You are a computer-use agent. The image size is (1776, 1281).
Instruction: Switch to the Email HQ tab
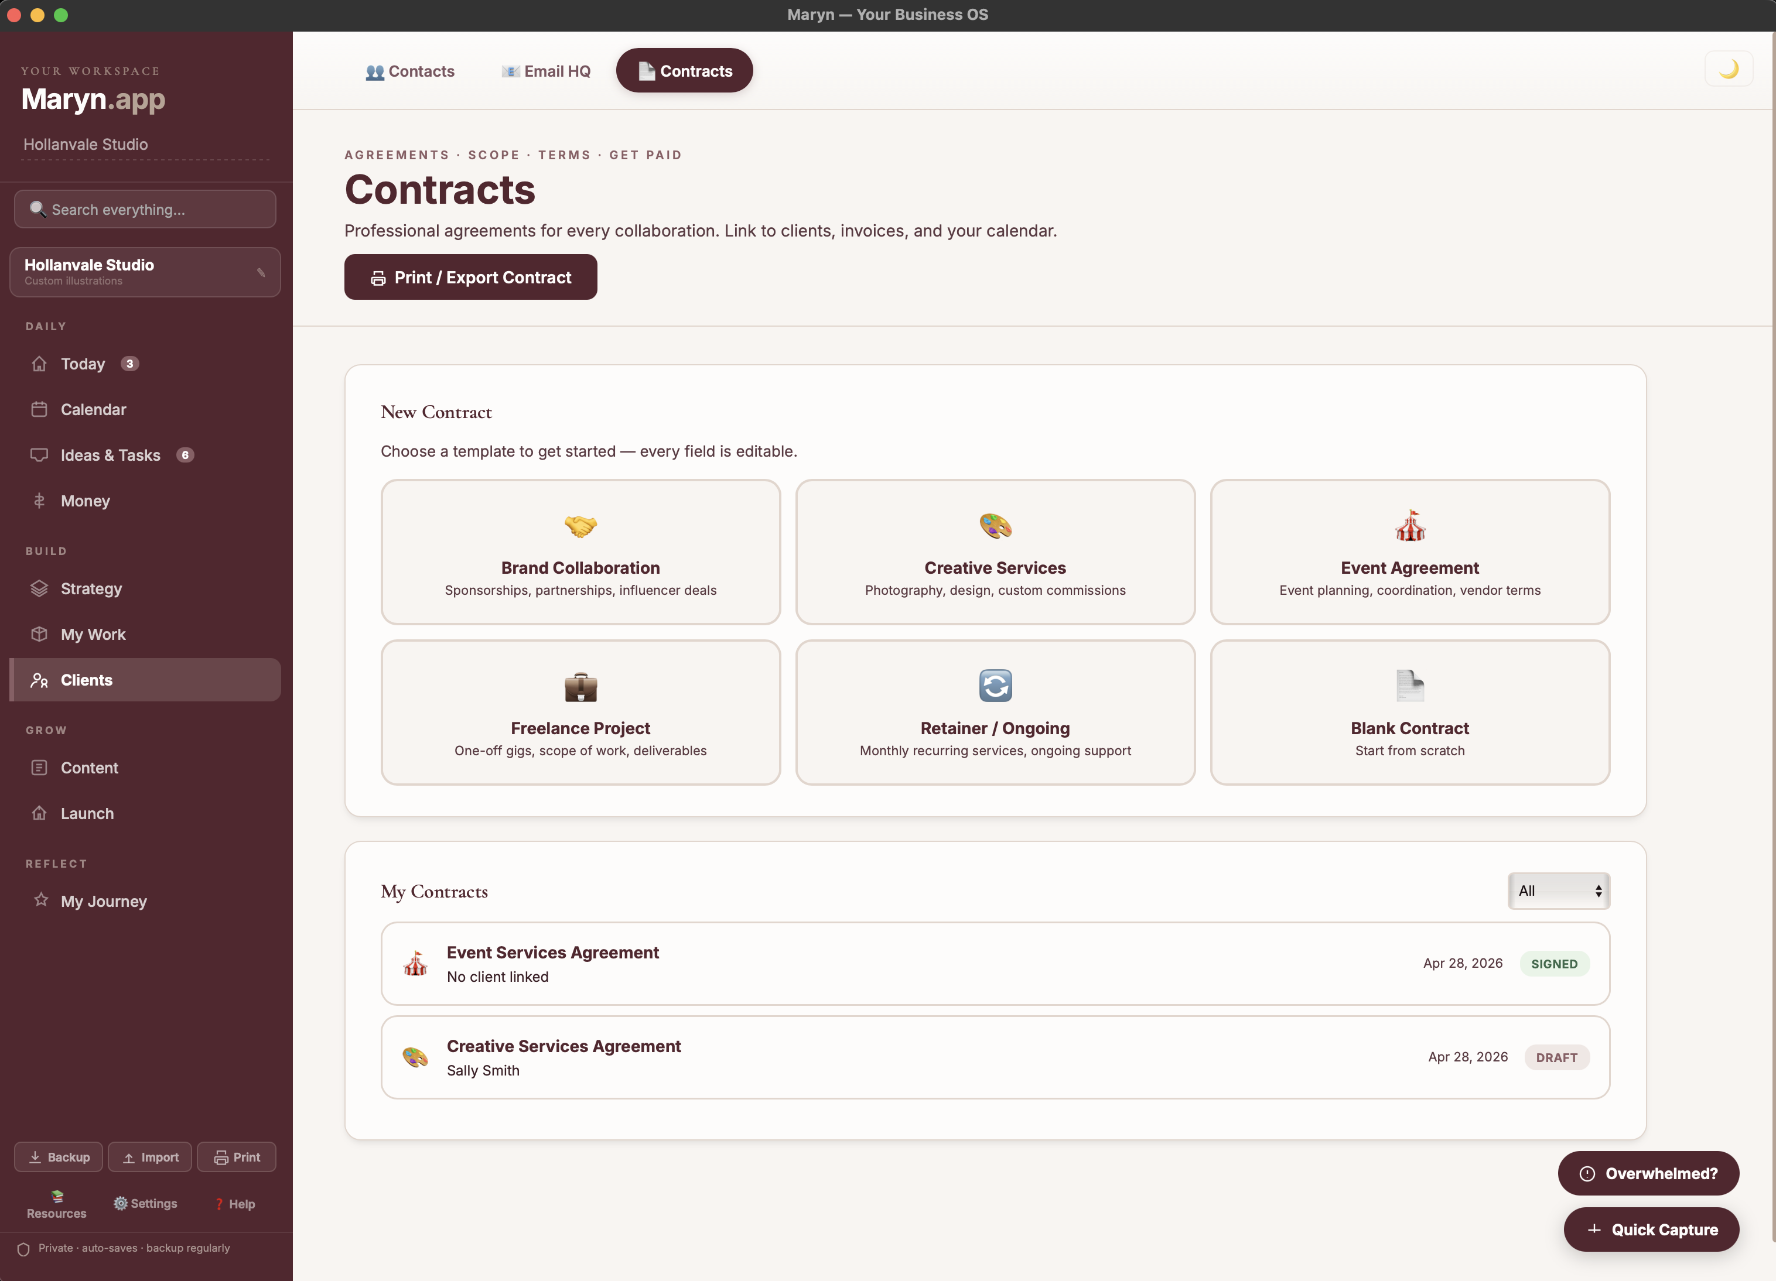(546, 70)
